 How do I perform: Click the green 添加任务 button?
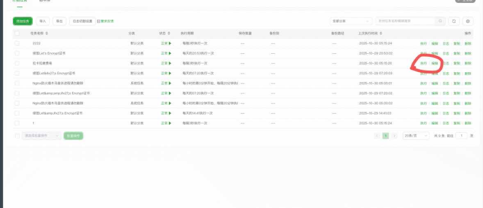click(x=23, y=21)
